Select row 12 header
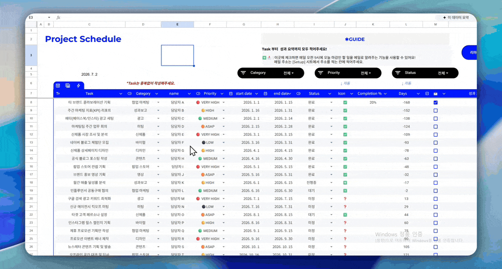The image size is (502, 269). pos(31,134)
